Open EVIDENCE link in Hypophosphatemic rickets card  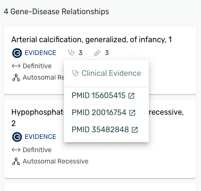coord(40,136)
